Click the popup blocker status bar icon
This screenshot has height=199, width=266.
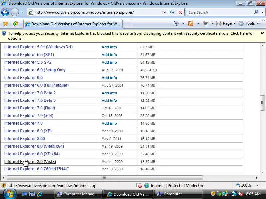click(x=139, y=186)
